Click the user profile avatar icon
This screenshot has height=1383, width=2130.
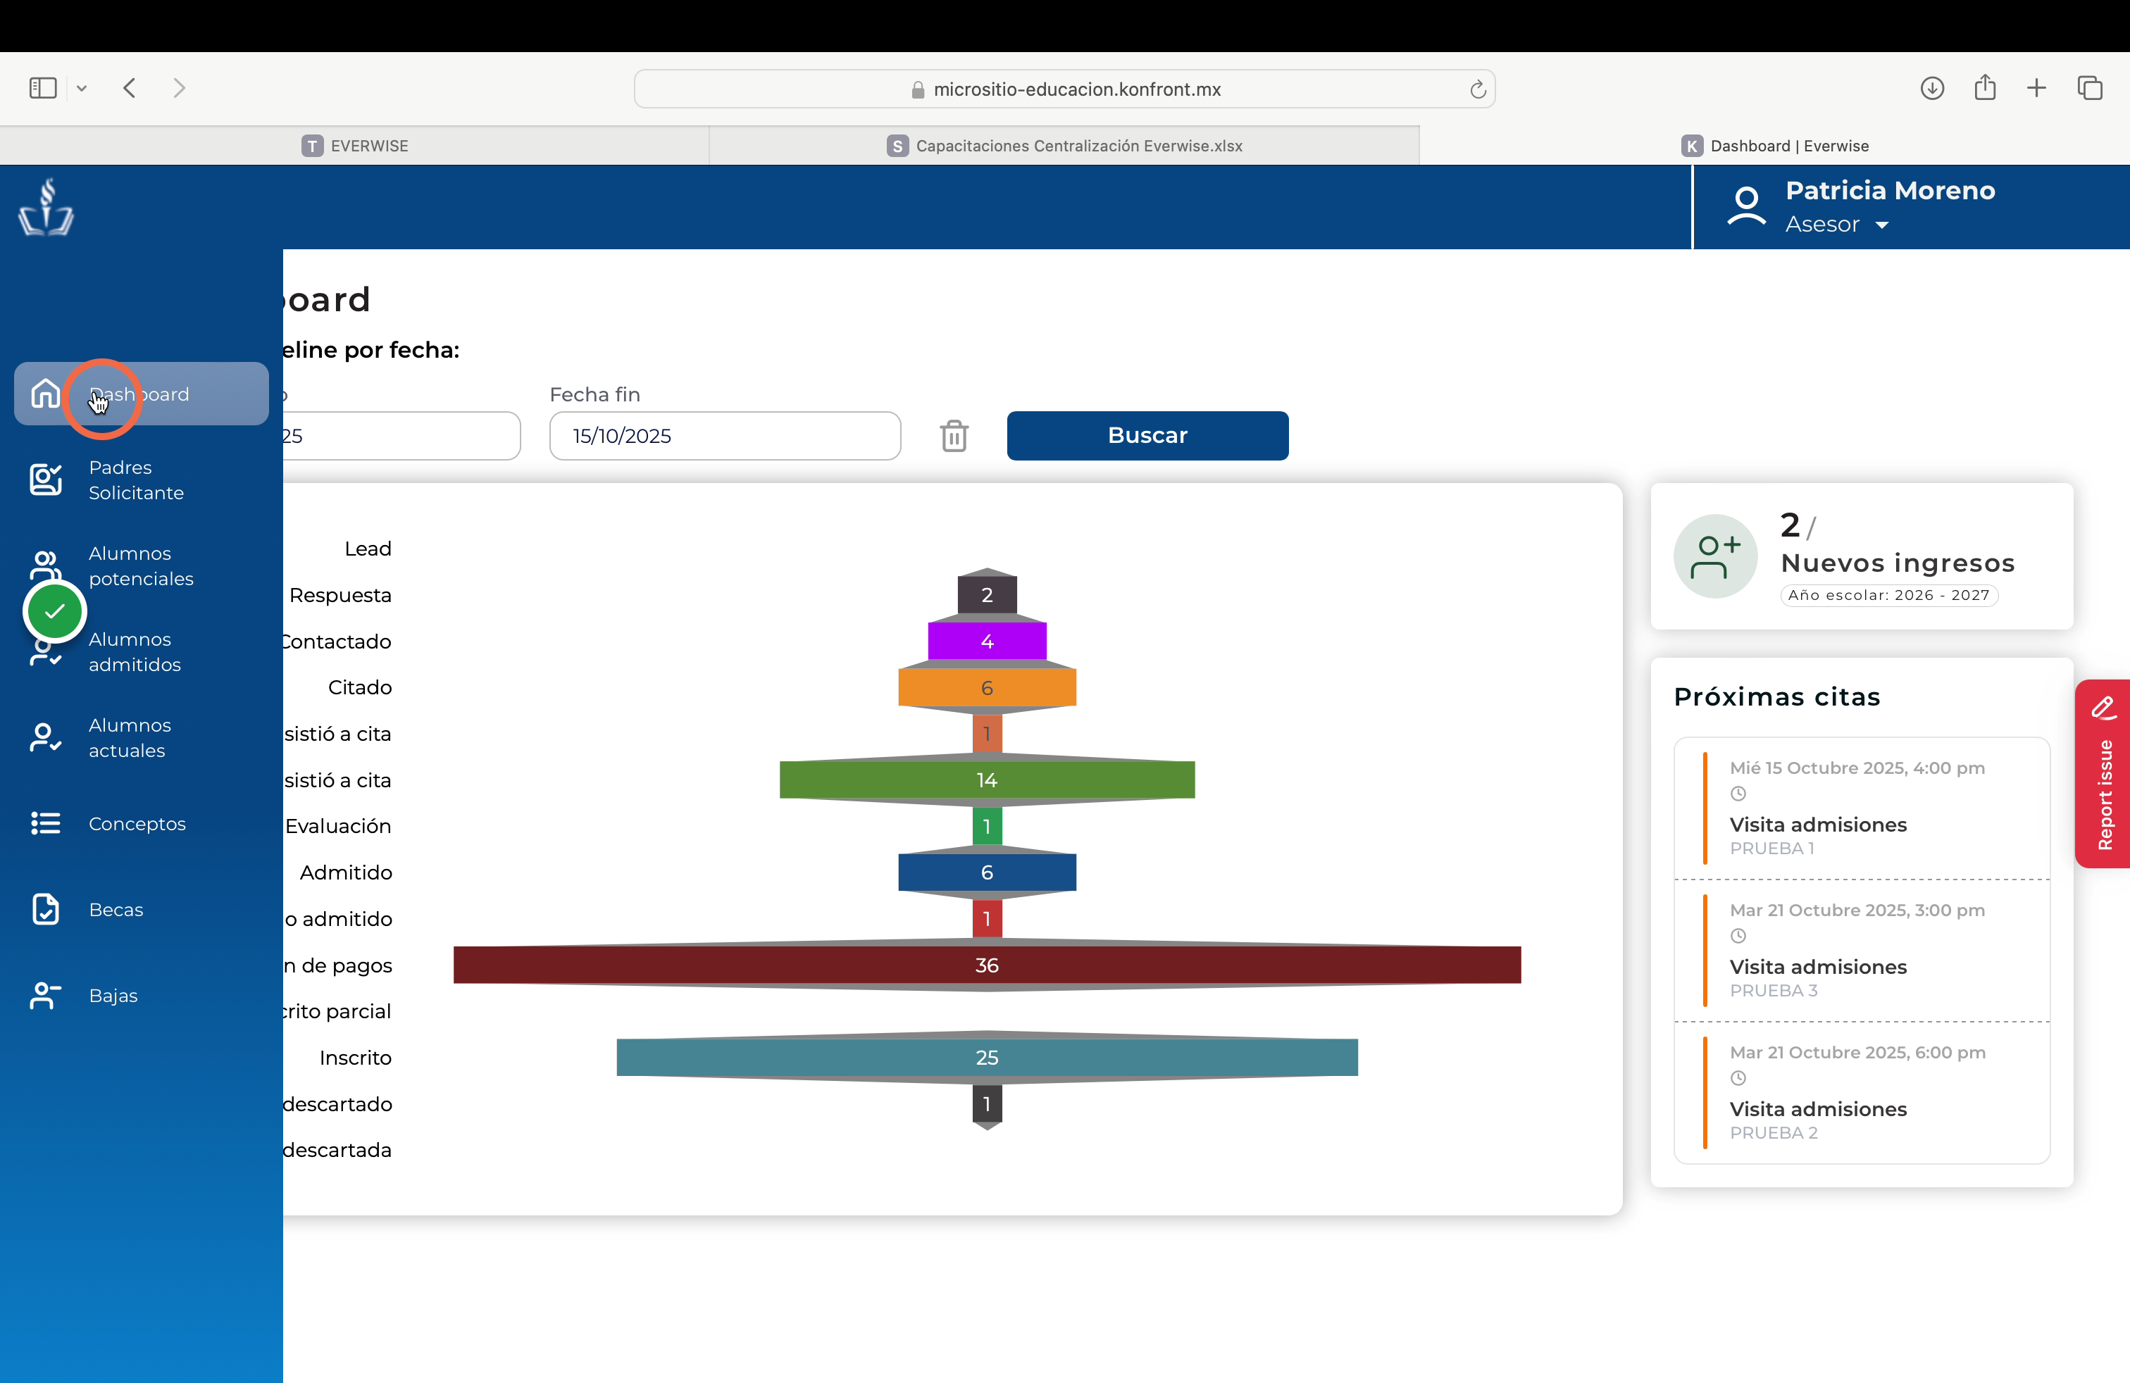click(1746, 206)
